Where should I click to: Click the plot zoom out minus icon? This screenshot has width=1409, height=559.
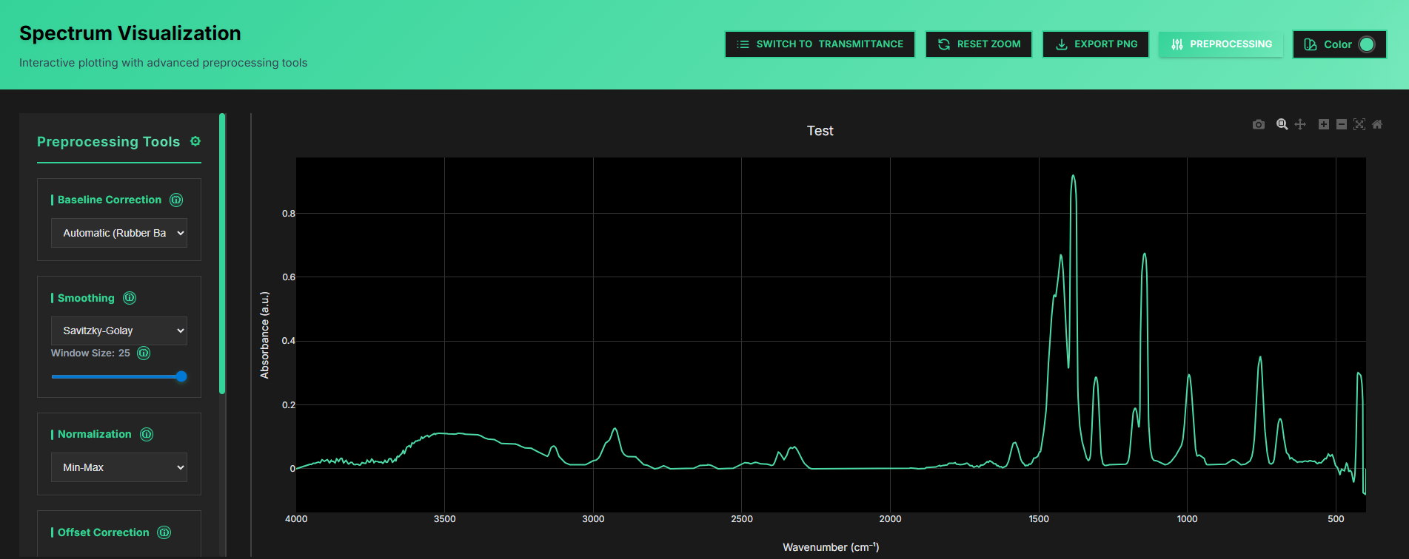[1342, 124]
